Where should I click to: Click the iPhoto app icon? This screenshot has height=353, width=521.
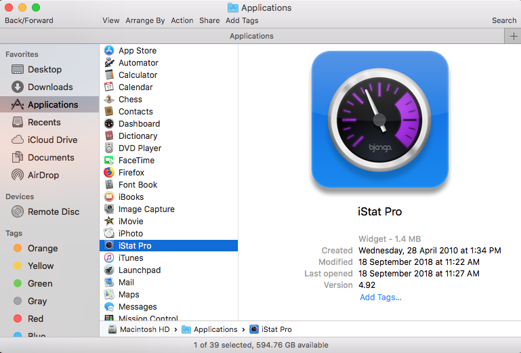(x=109, y=233)
